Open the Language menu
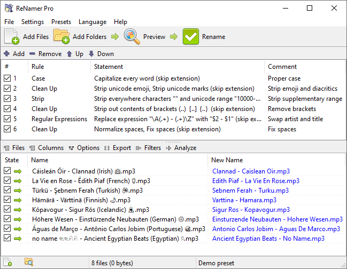 click(92, 22)
